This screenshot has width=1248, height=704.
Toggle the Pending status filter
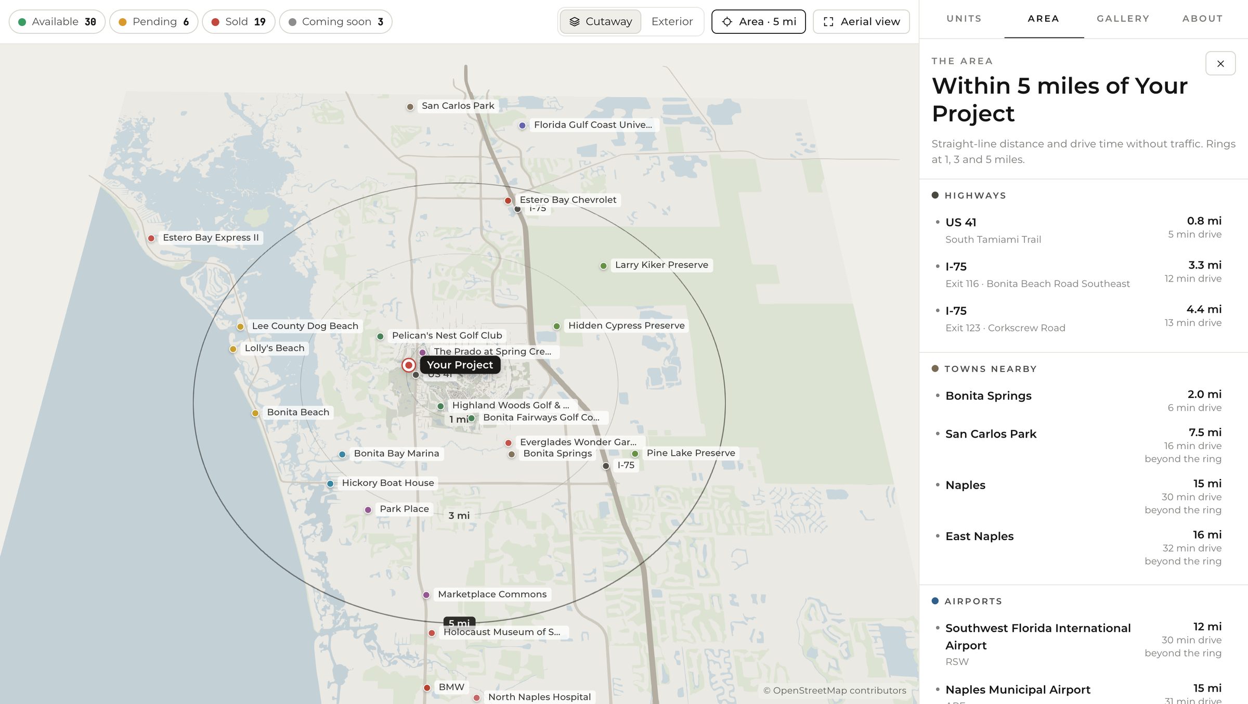click(153, 22)
